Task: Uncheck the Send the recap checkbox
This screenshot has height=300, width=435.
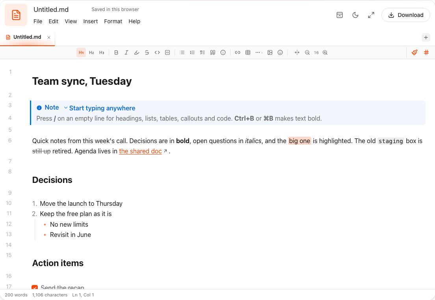Action: coord(35,287)
